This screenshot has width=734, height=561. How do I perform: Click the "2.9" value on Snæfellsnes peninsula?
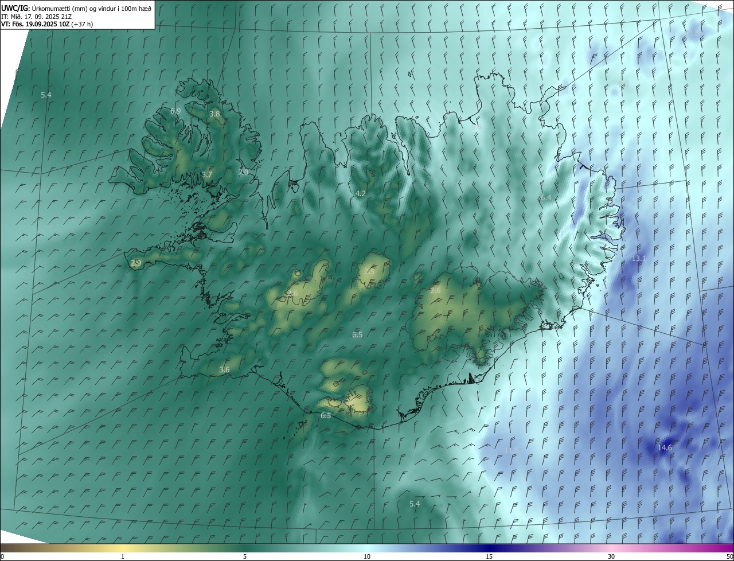coord(136,263)
